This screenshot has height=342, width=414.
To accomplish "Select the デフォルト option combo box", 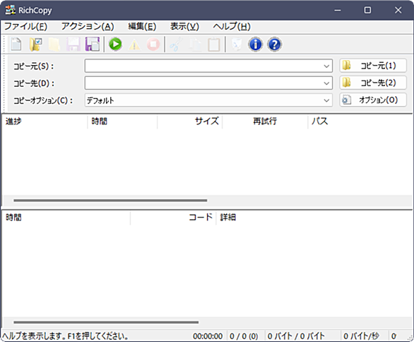I will click(208, 100).
